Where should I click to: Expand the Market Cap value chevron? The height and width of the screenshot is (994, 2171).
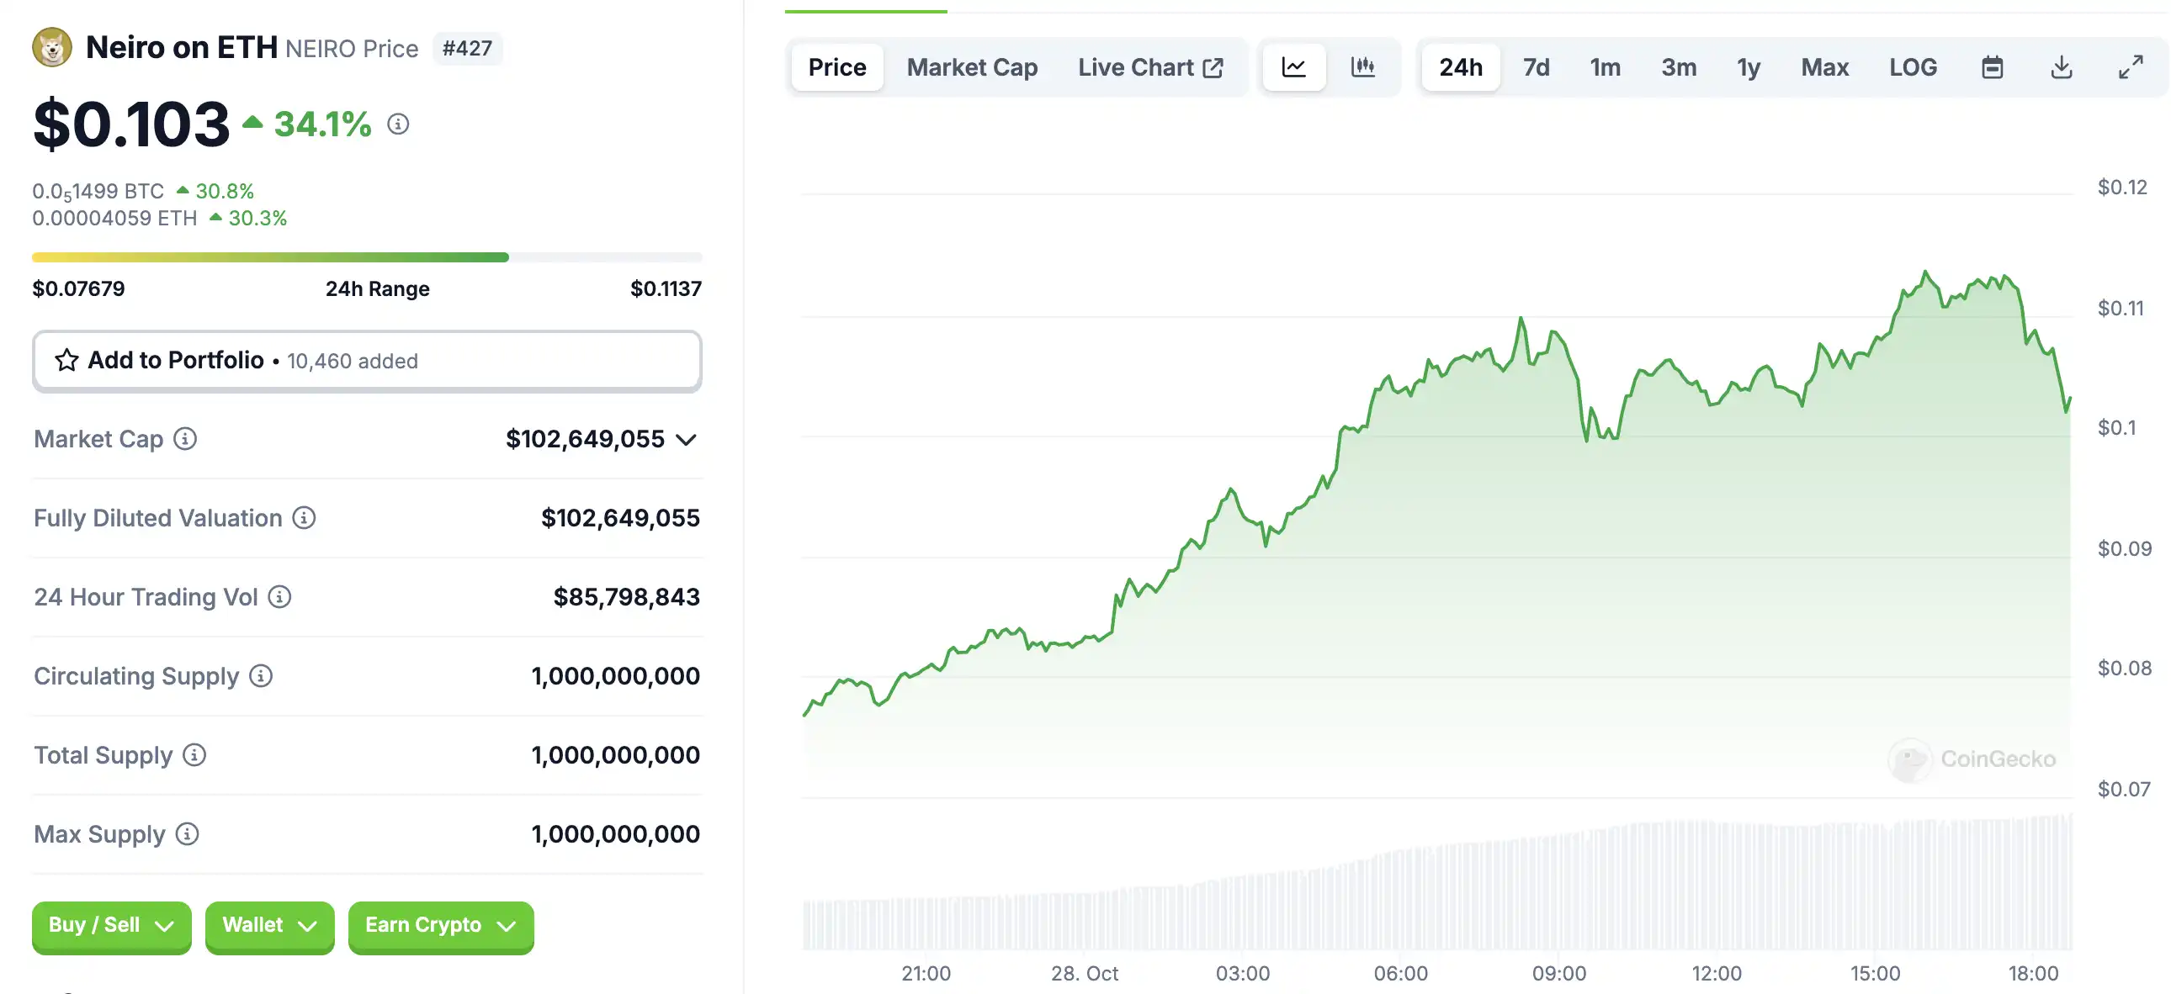point(686,440)
